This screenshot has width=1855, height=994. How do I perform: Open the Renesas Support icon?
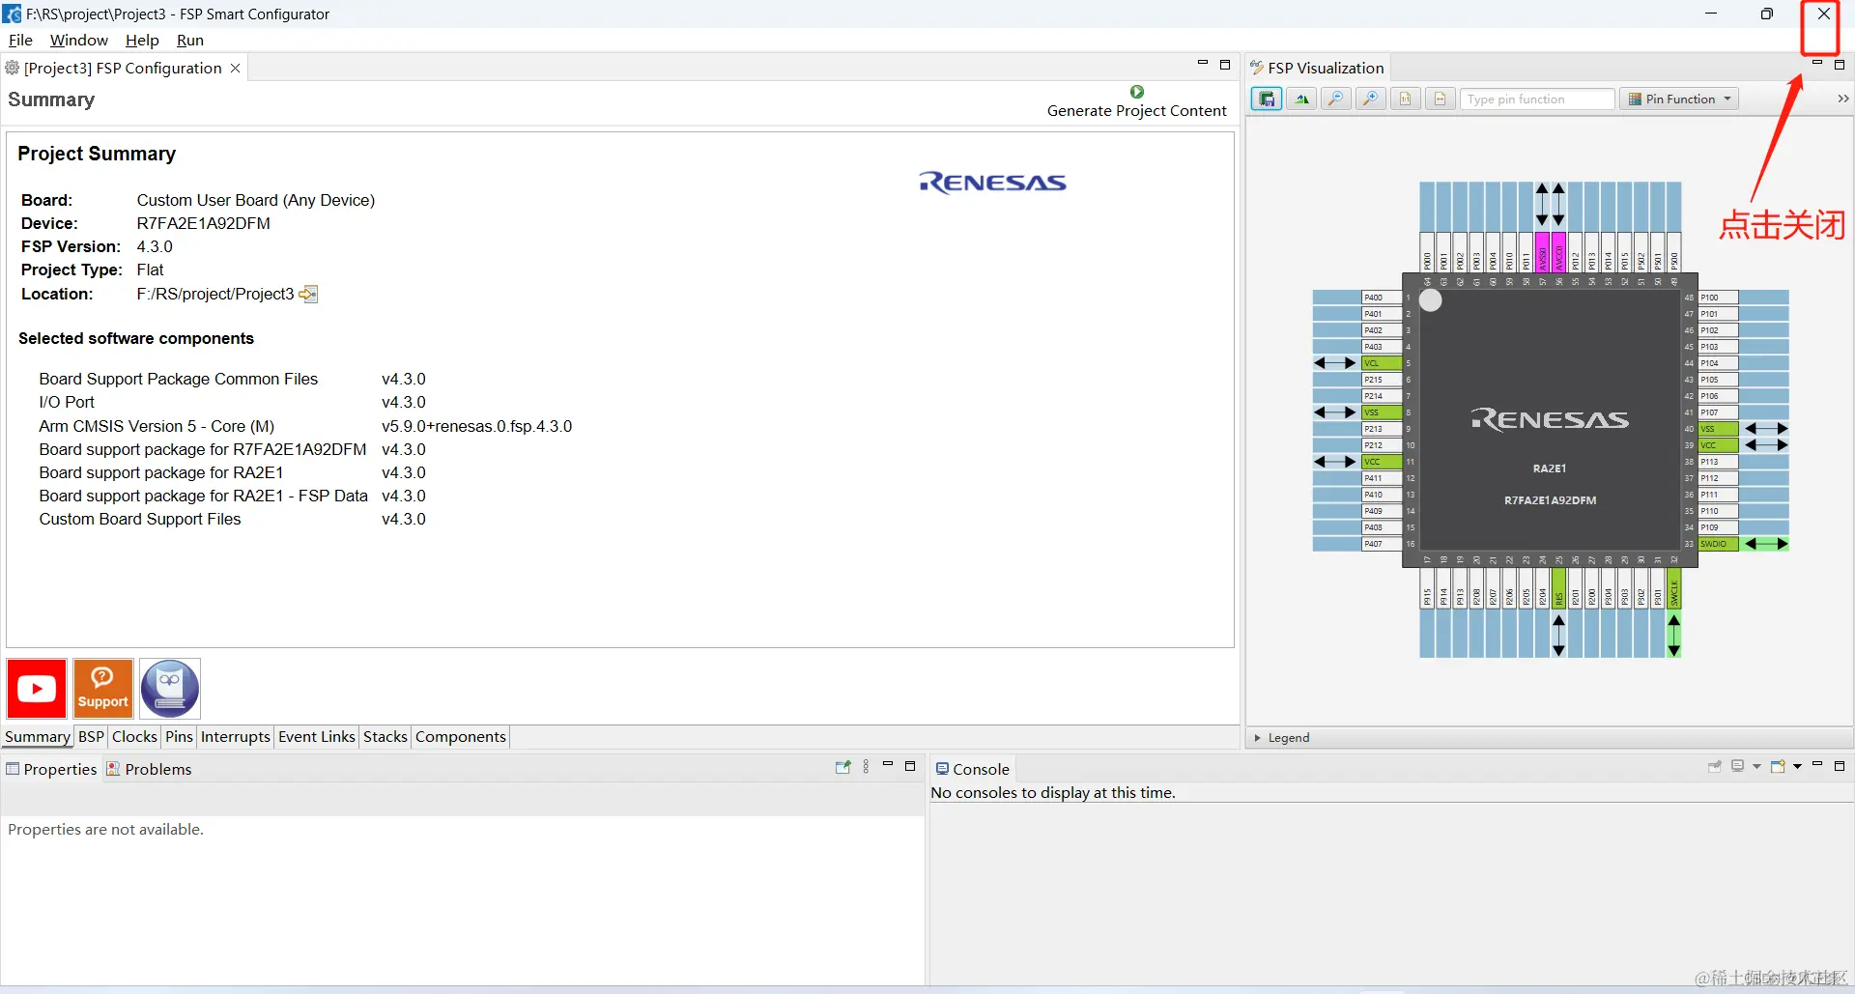click(103, 689)
